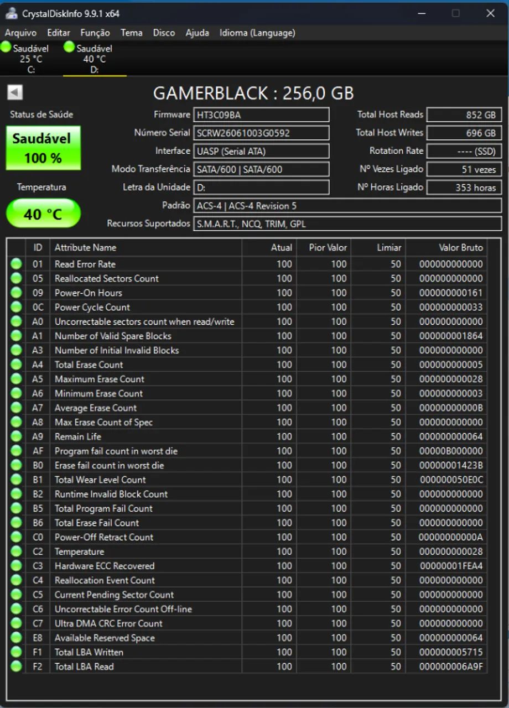Click the Limiar column header
This screenshot has width=509, height=708.
pos(378,247)
